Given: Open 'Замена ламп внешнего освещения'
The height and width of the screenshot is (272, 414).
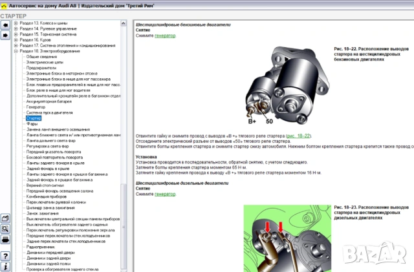Looking at the screenshot, I should tap(58, 129).
